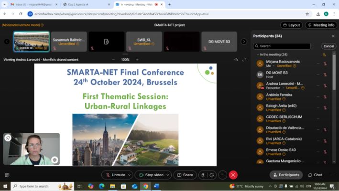
Task: Open more options for António Ferreira
Action: coord(318,96)
